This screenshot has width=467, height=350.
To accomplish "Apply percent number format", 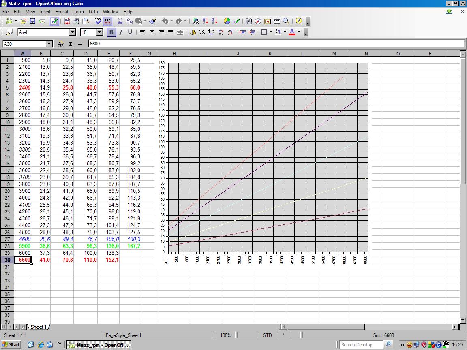I will [202, 32].
